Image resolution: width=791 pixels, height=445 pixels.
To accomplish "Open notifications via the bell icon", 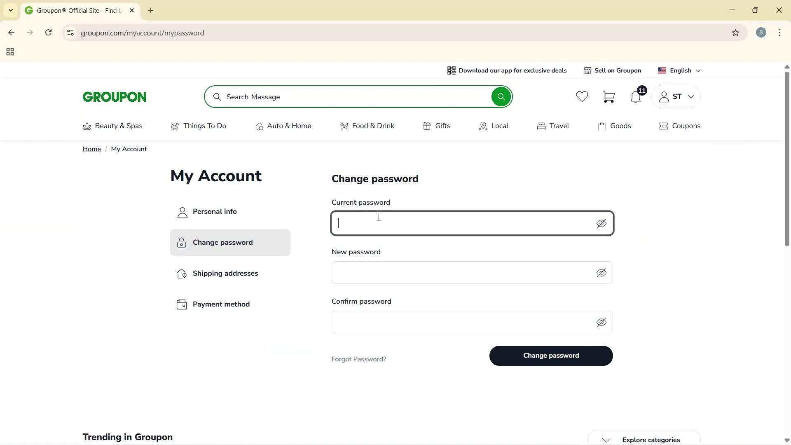I will pos(635,97).
